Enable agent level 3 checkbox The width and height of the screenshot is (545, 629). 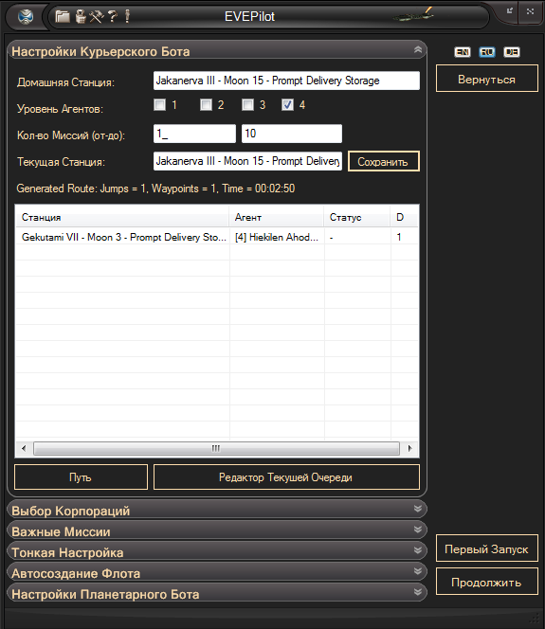tap(248, 105)
